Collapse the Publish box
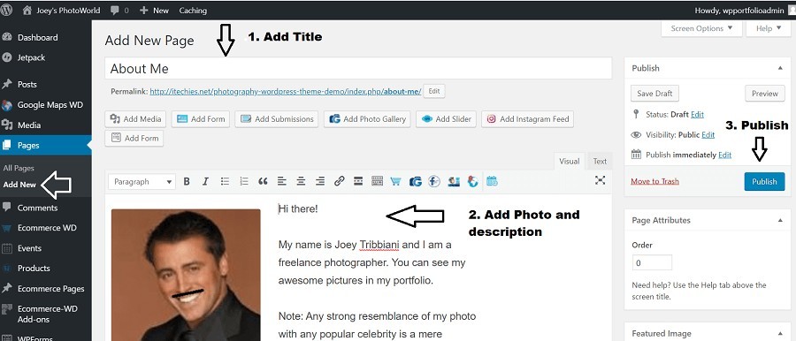Viewport: 796px width, 341px height. coord(780,68)
